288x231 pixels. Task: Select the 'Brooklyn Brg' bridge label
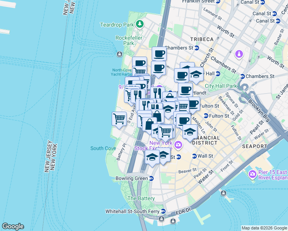pos(259,111)
